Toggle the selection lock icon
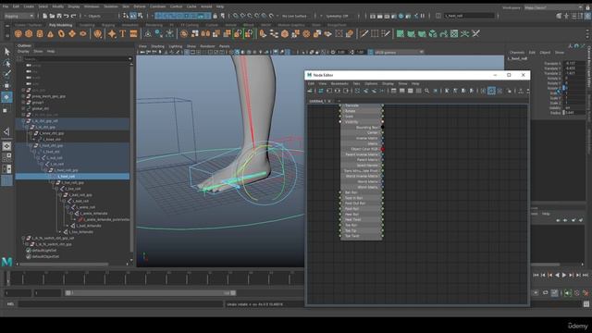The image size is (592, 333). 215,16
